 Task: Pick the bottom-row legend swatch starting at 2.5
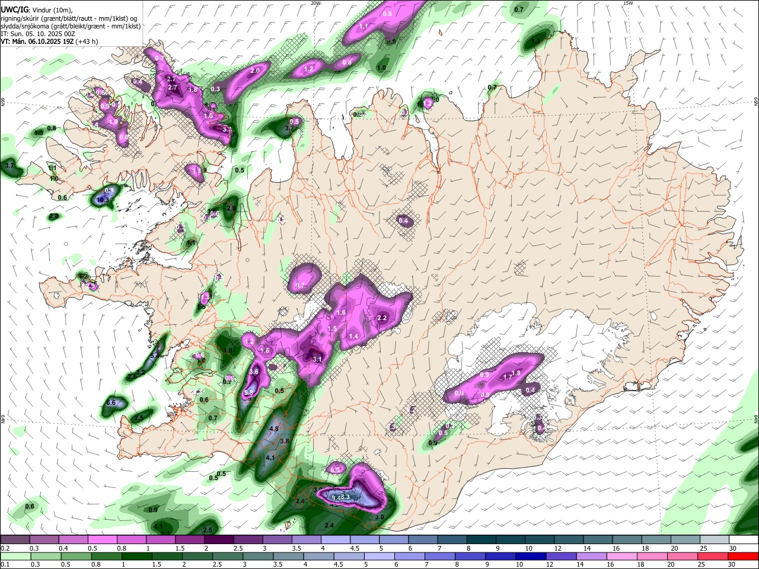tap(228, 556)
